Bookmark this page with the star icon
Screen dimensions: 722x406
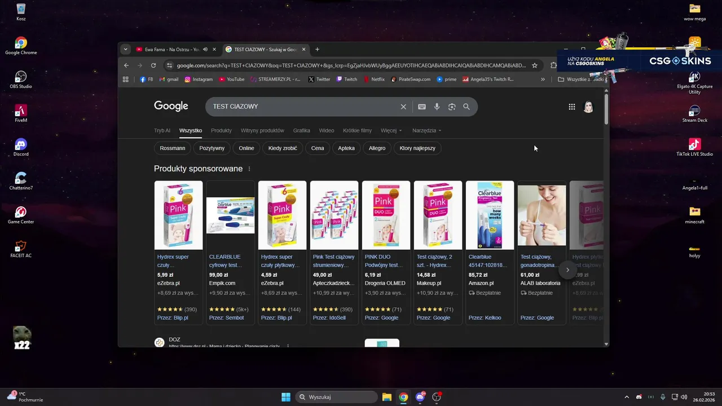(535, 65)
